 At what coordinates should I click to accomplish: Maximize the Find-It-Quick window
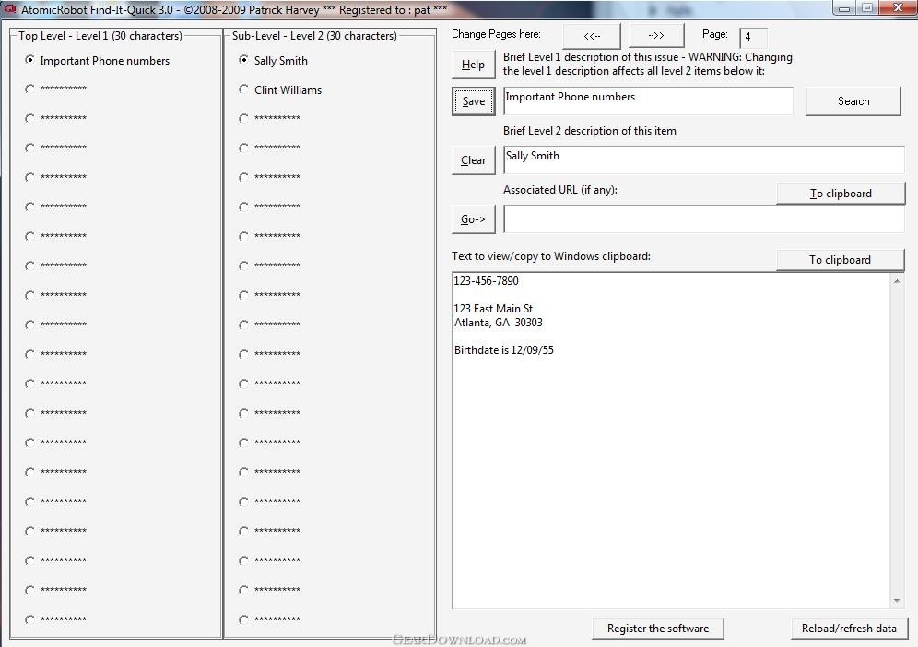(867, 8)
